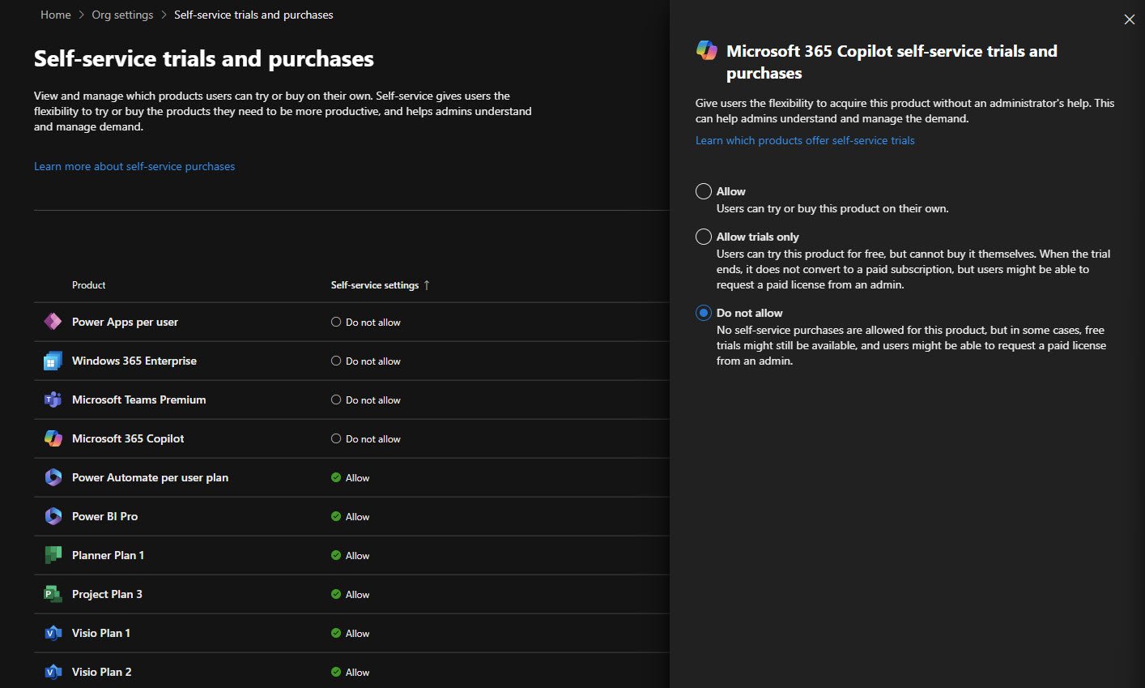Sort by Self-service settings column header
Viewport: 1145px width, 688px height.
[x=375, y=285]
